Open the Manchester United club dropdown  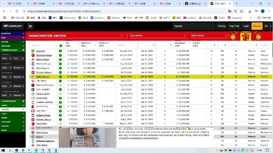click(78, 36)
